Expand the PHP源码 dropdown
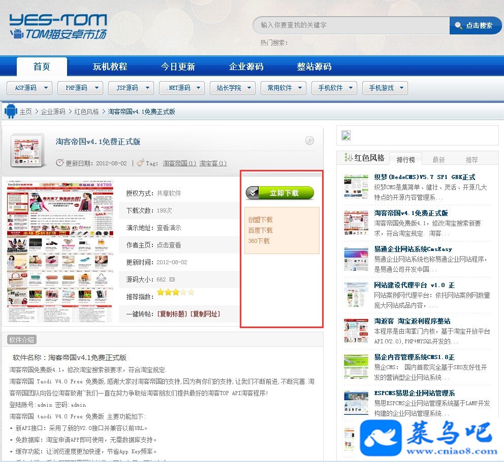This screenshot has height=462, width=504. point(80,88)
